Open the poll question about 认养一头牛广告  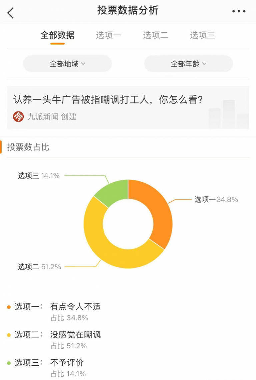click(108, 100)
